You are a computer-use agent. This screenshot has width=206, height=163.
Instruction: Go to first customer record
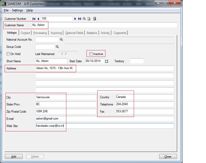(x=34, y=19)
